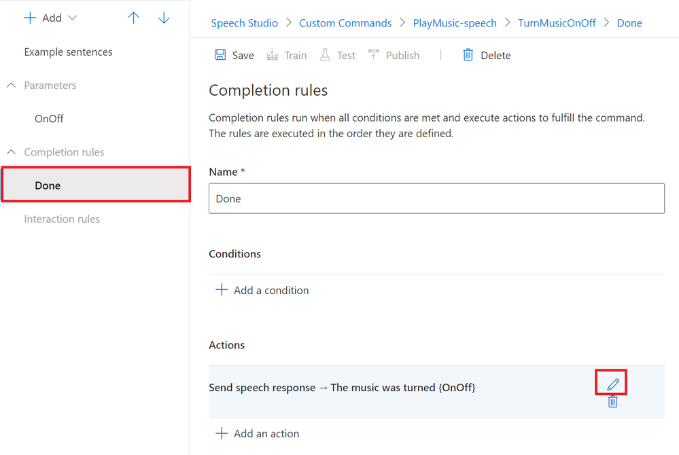Move item down with the down arrow
Screen dimensions: 679x455
click(164, 18)
